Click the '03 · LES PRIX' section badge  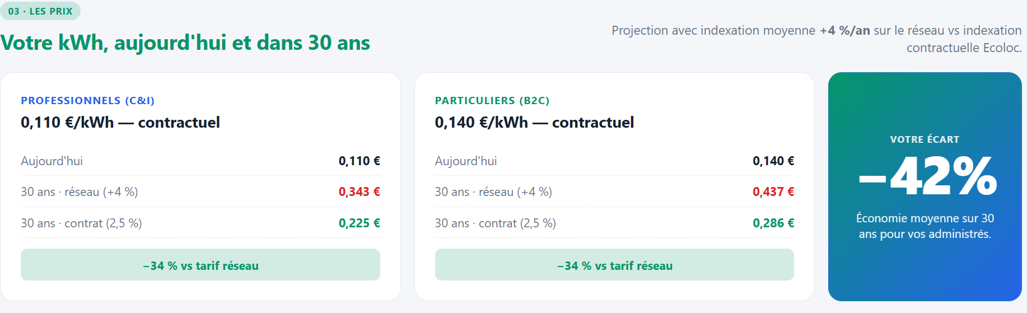point(40,11)
